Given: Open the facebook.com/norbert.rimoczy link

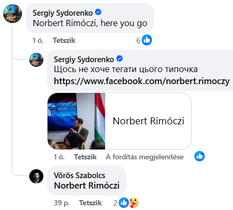Looking at the screenshot, I should 142,81.
